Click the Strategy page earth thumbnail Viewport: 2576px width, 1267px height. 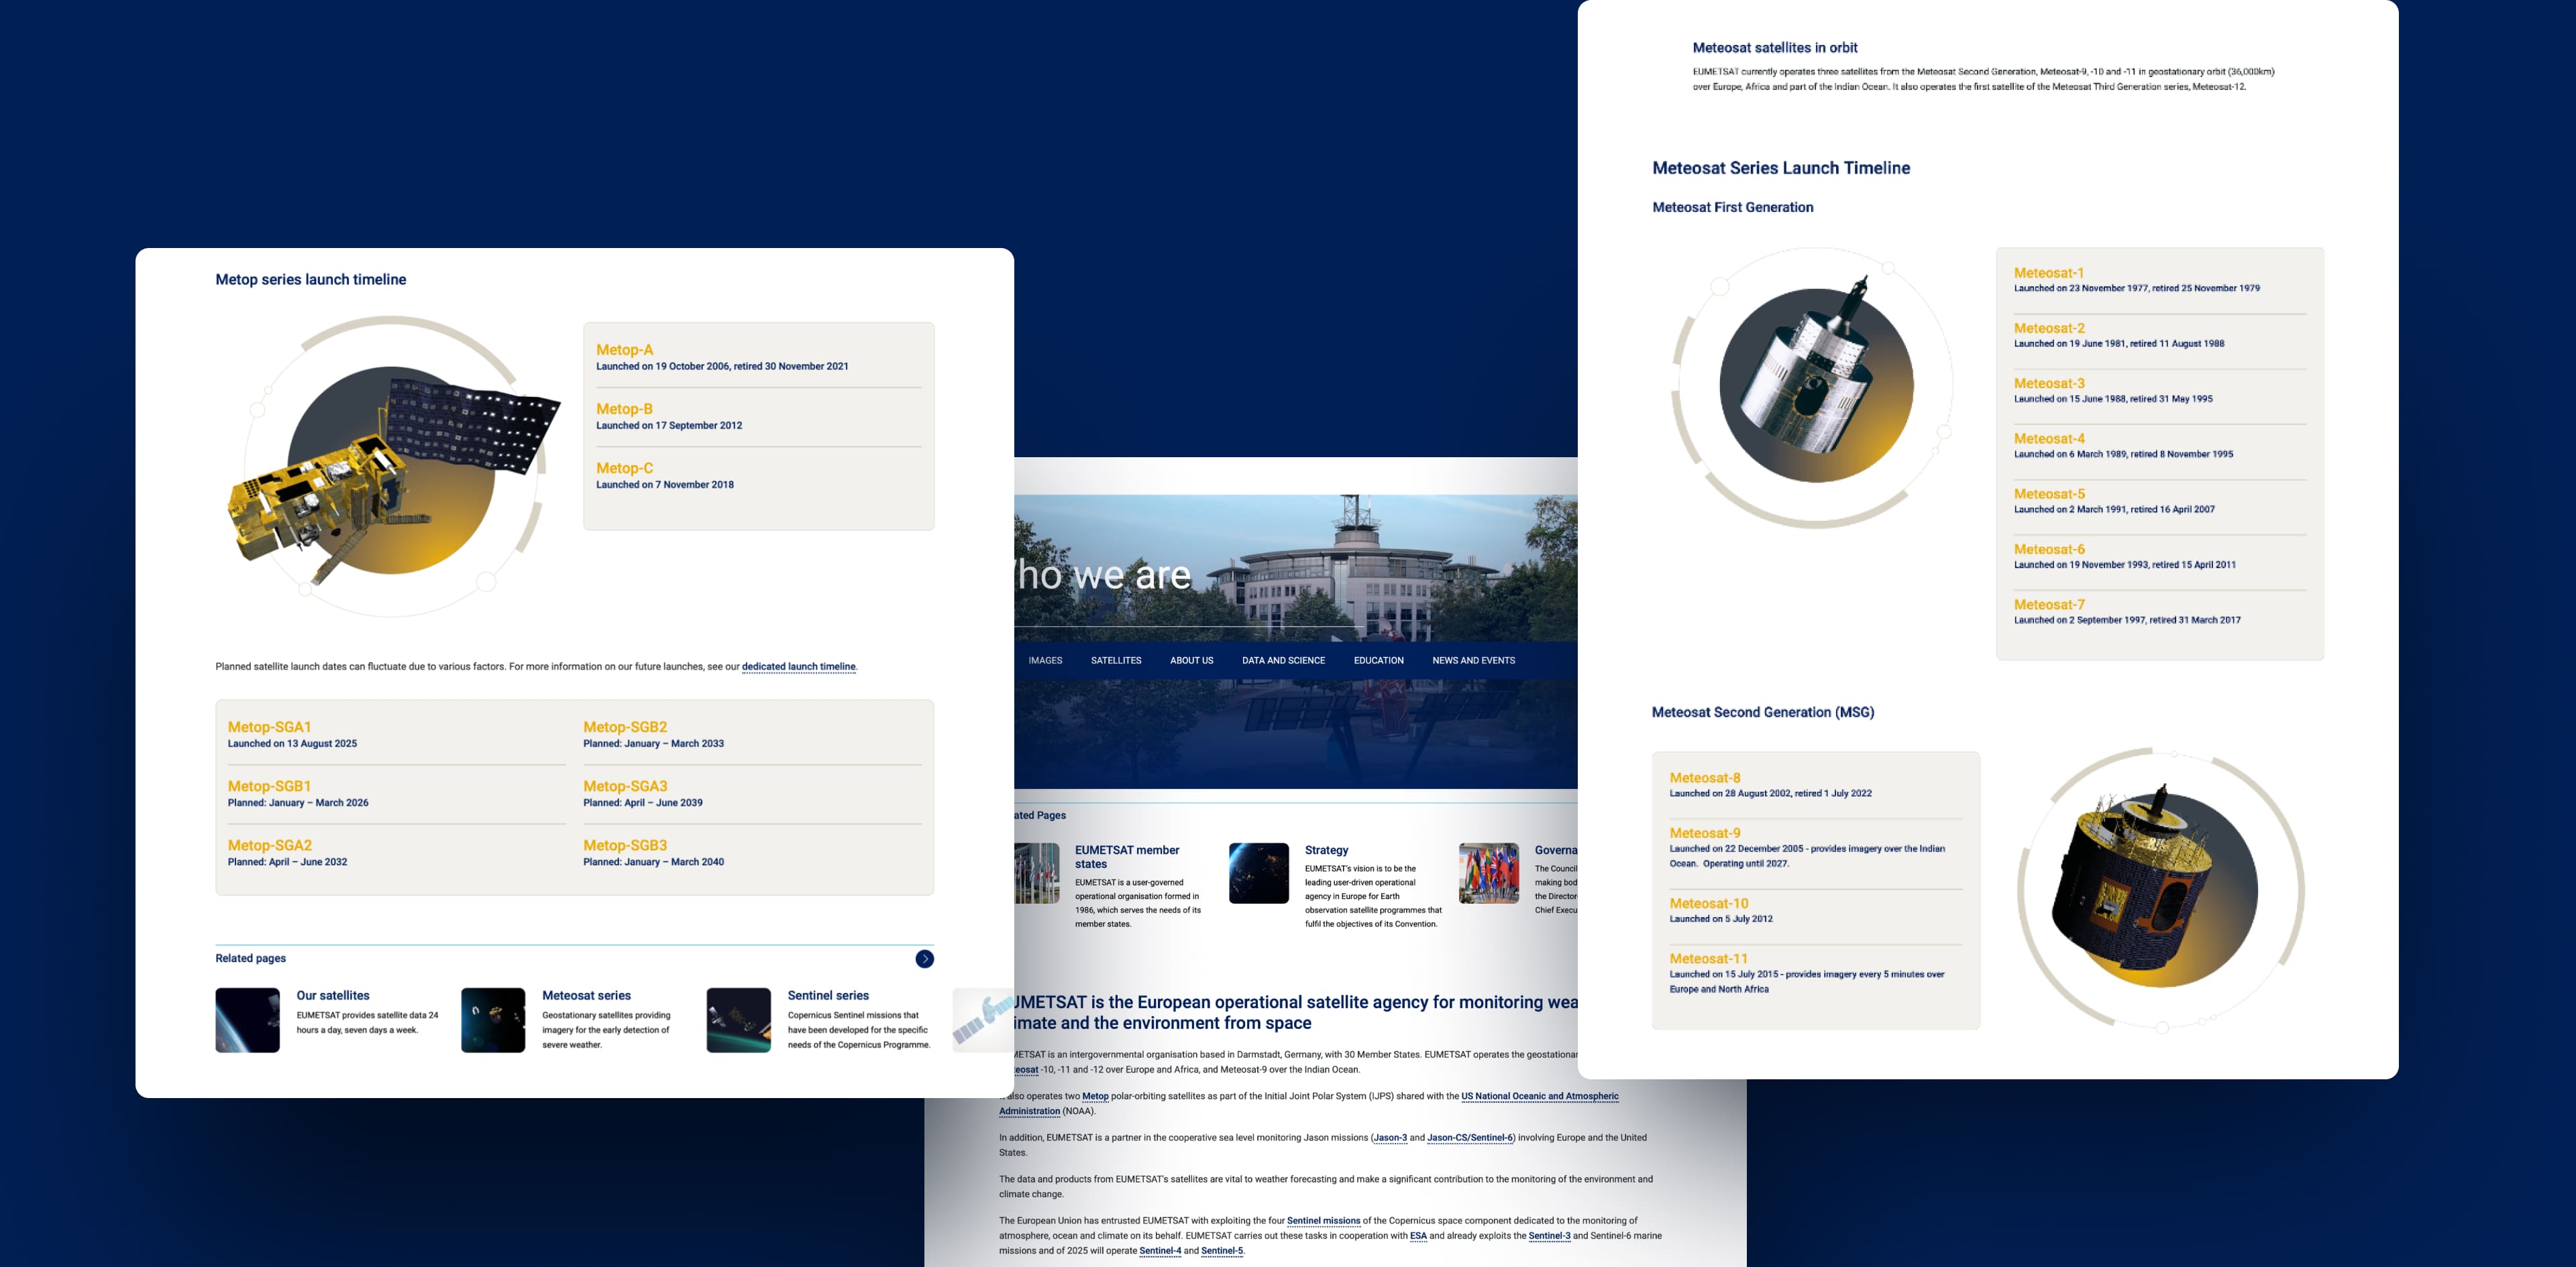tap(1258, 873)
